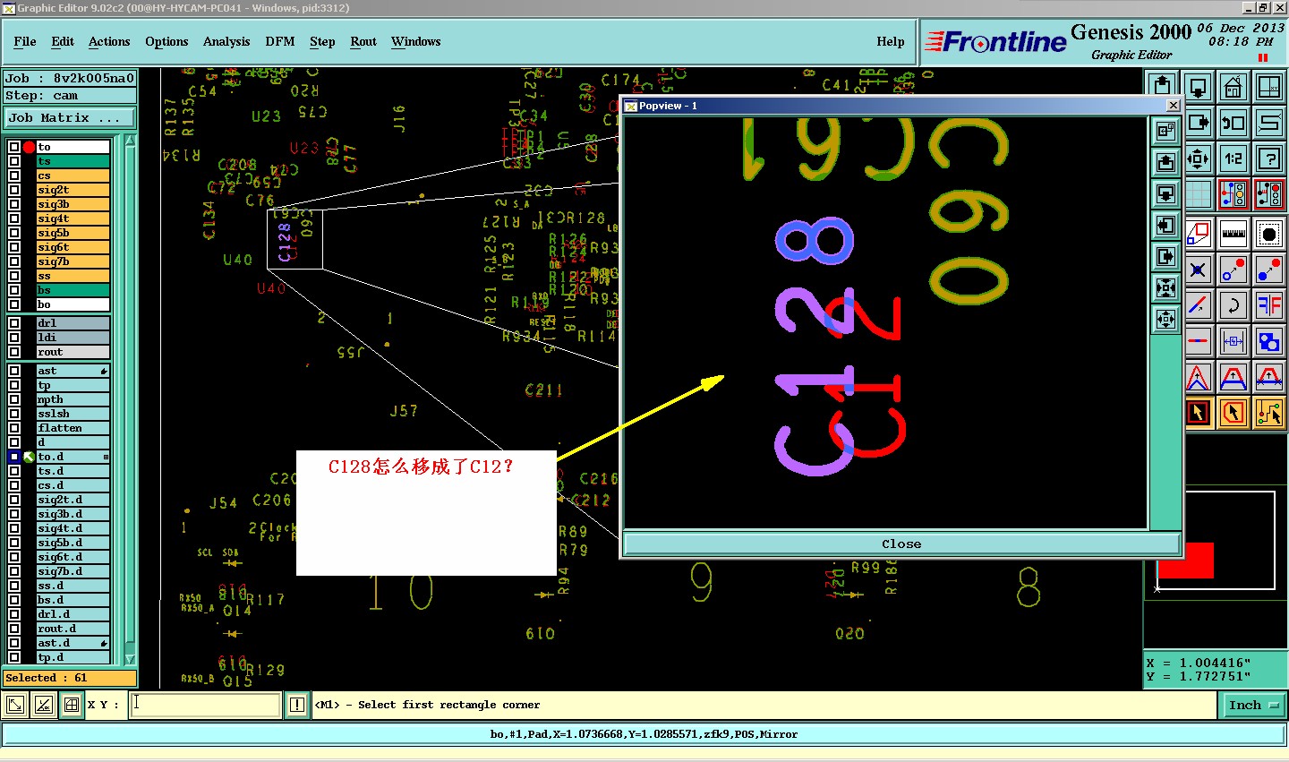The height and width of the screenshot is (762, 1289).
Task: Open the question mark help icon
Action: tap(1269, 158)
